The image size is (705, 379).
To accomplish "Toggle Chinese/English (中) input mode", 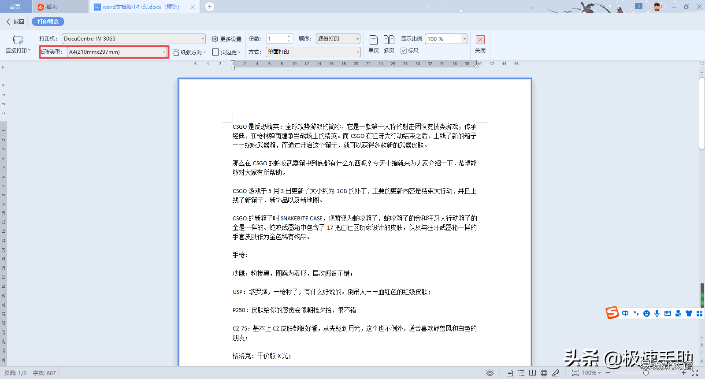I will click(625, 313).
